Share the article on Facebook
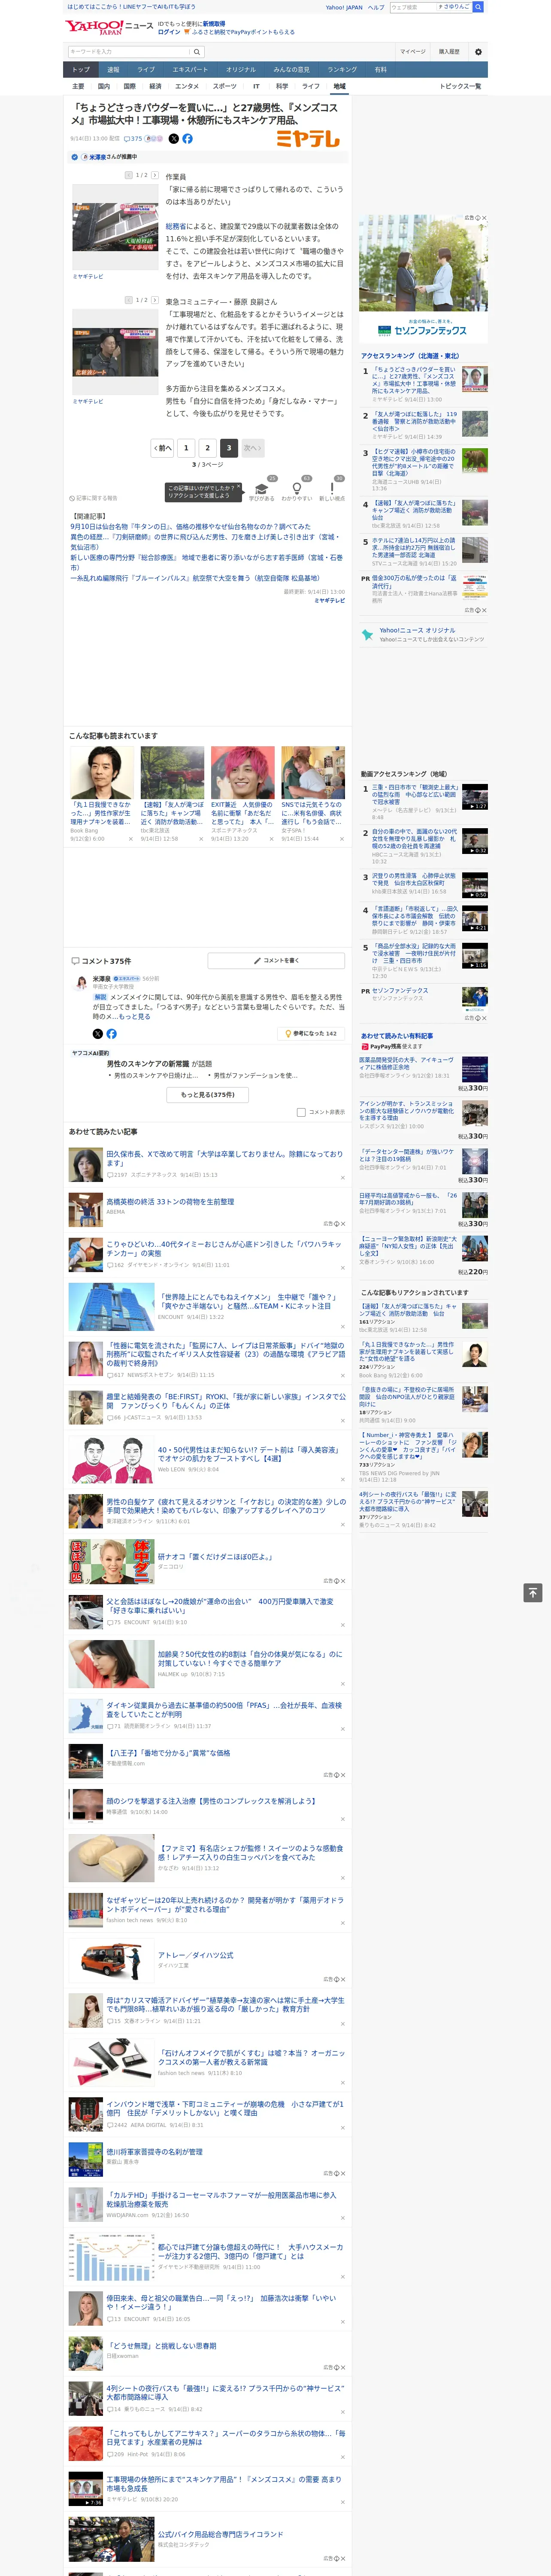Viewport: 551px width, 2576px height. click(187, 139)
